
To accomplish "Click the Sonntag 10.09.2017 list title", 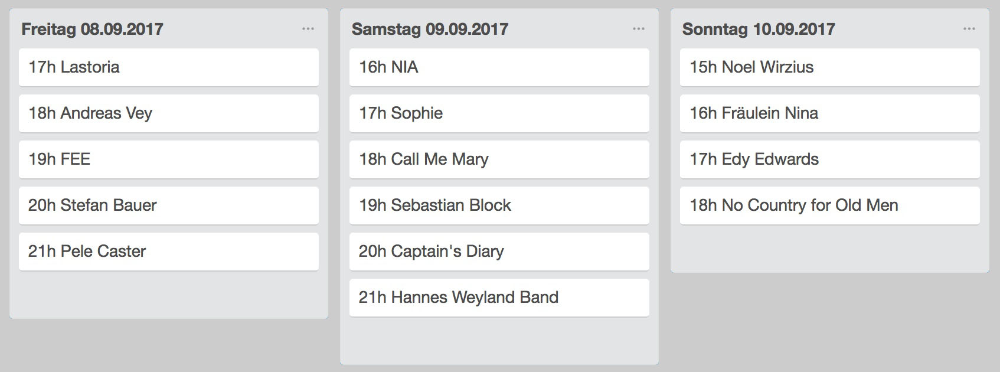I will (x=759, y=29).
